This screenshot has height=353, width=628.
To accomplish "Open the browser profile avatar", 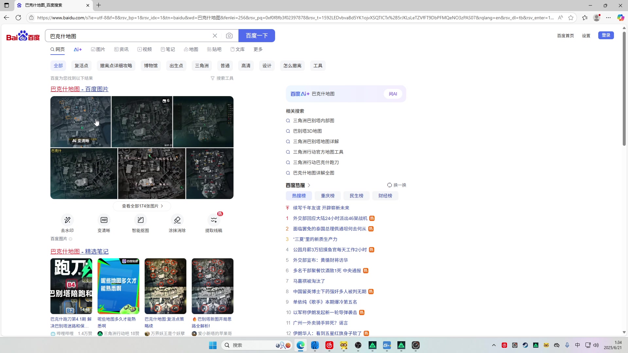I will coord(597,18).
